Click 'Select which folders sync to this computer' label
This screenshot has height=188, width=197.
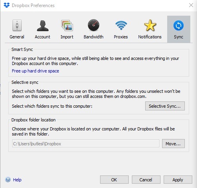pos(52,106)
